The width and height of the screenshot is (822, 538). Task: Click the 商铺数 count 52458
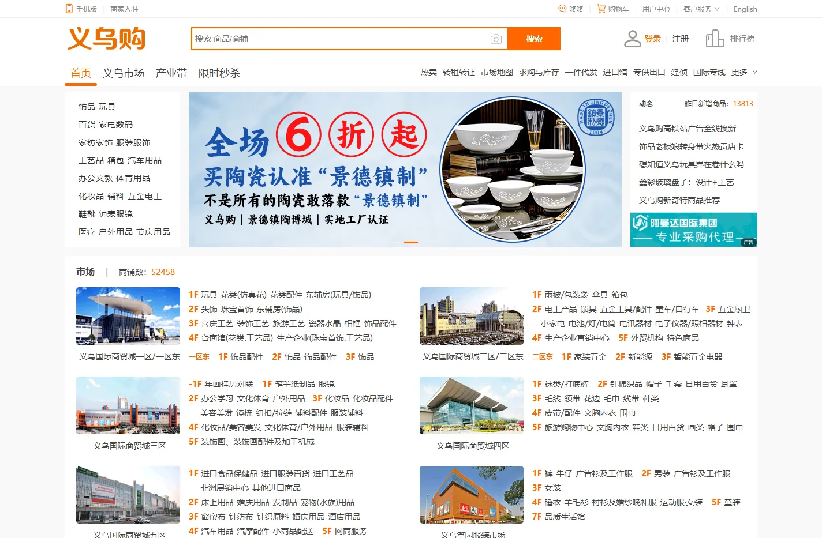click(x=163, y=272)
